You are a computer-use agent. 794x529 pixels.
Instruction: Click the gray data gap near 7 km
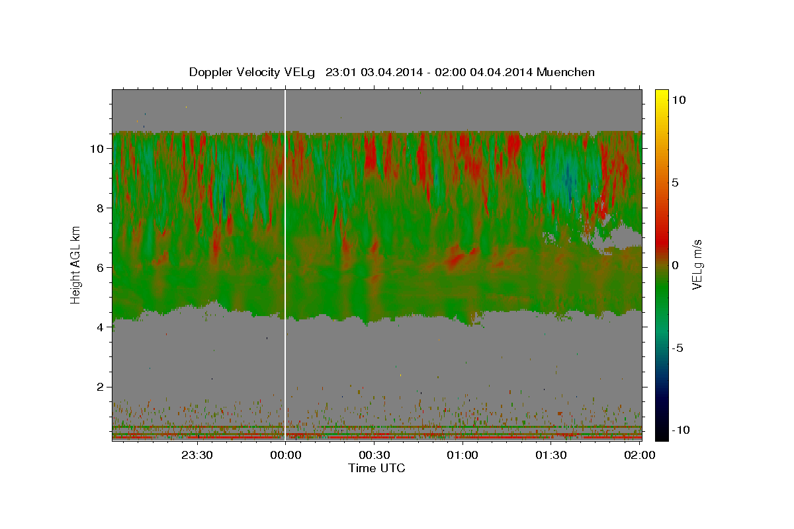pos(617,238)
